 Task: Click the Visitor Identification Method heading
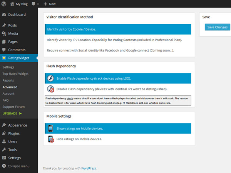point(70,17)
